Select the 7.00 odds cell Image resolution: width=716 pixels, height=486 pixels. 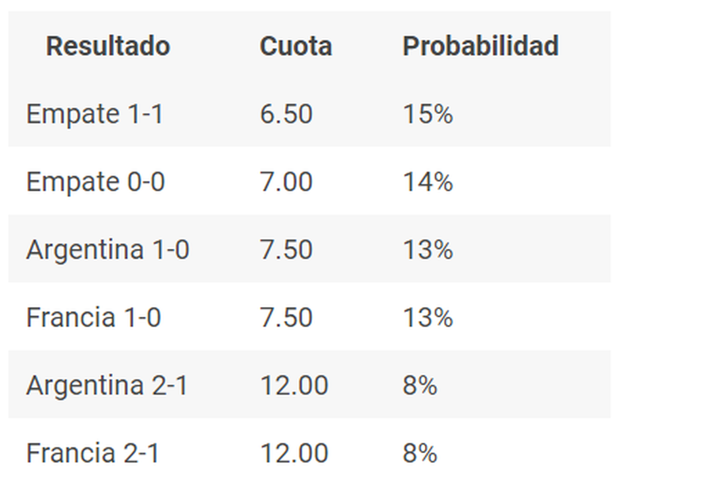(286, 181)
